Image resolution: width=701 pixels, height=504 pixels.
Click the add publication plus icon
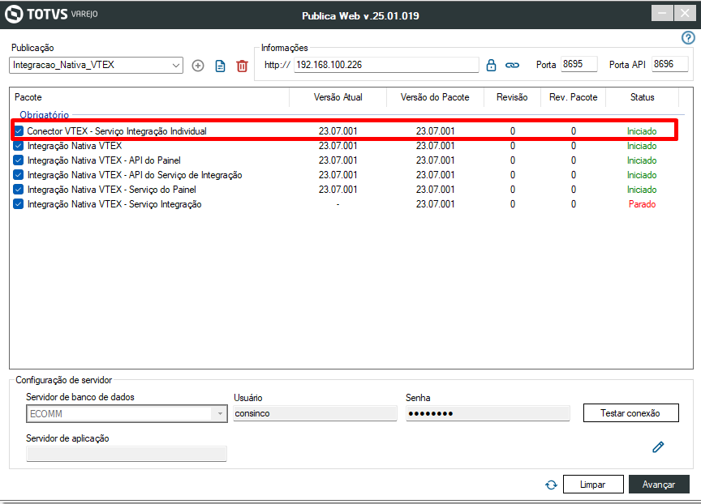click(198, 66)
